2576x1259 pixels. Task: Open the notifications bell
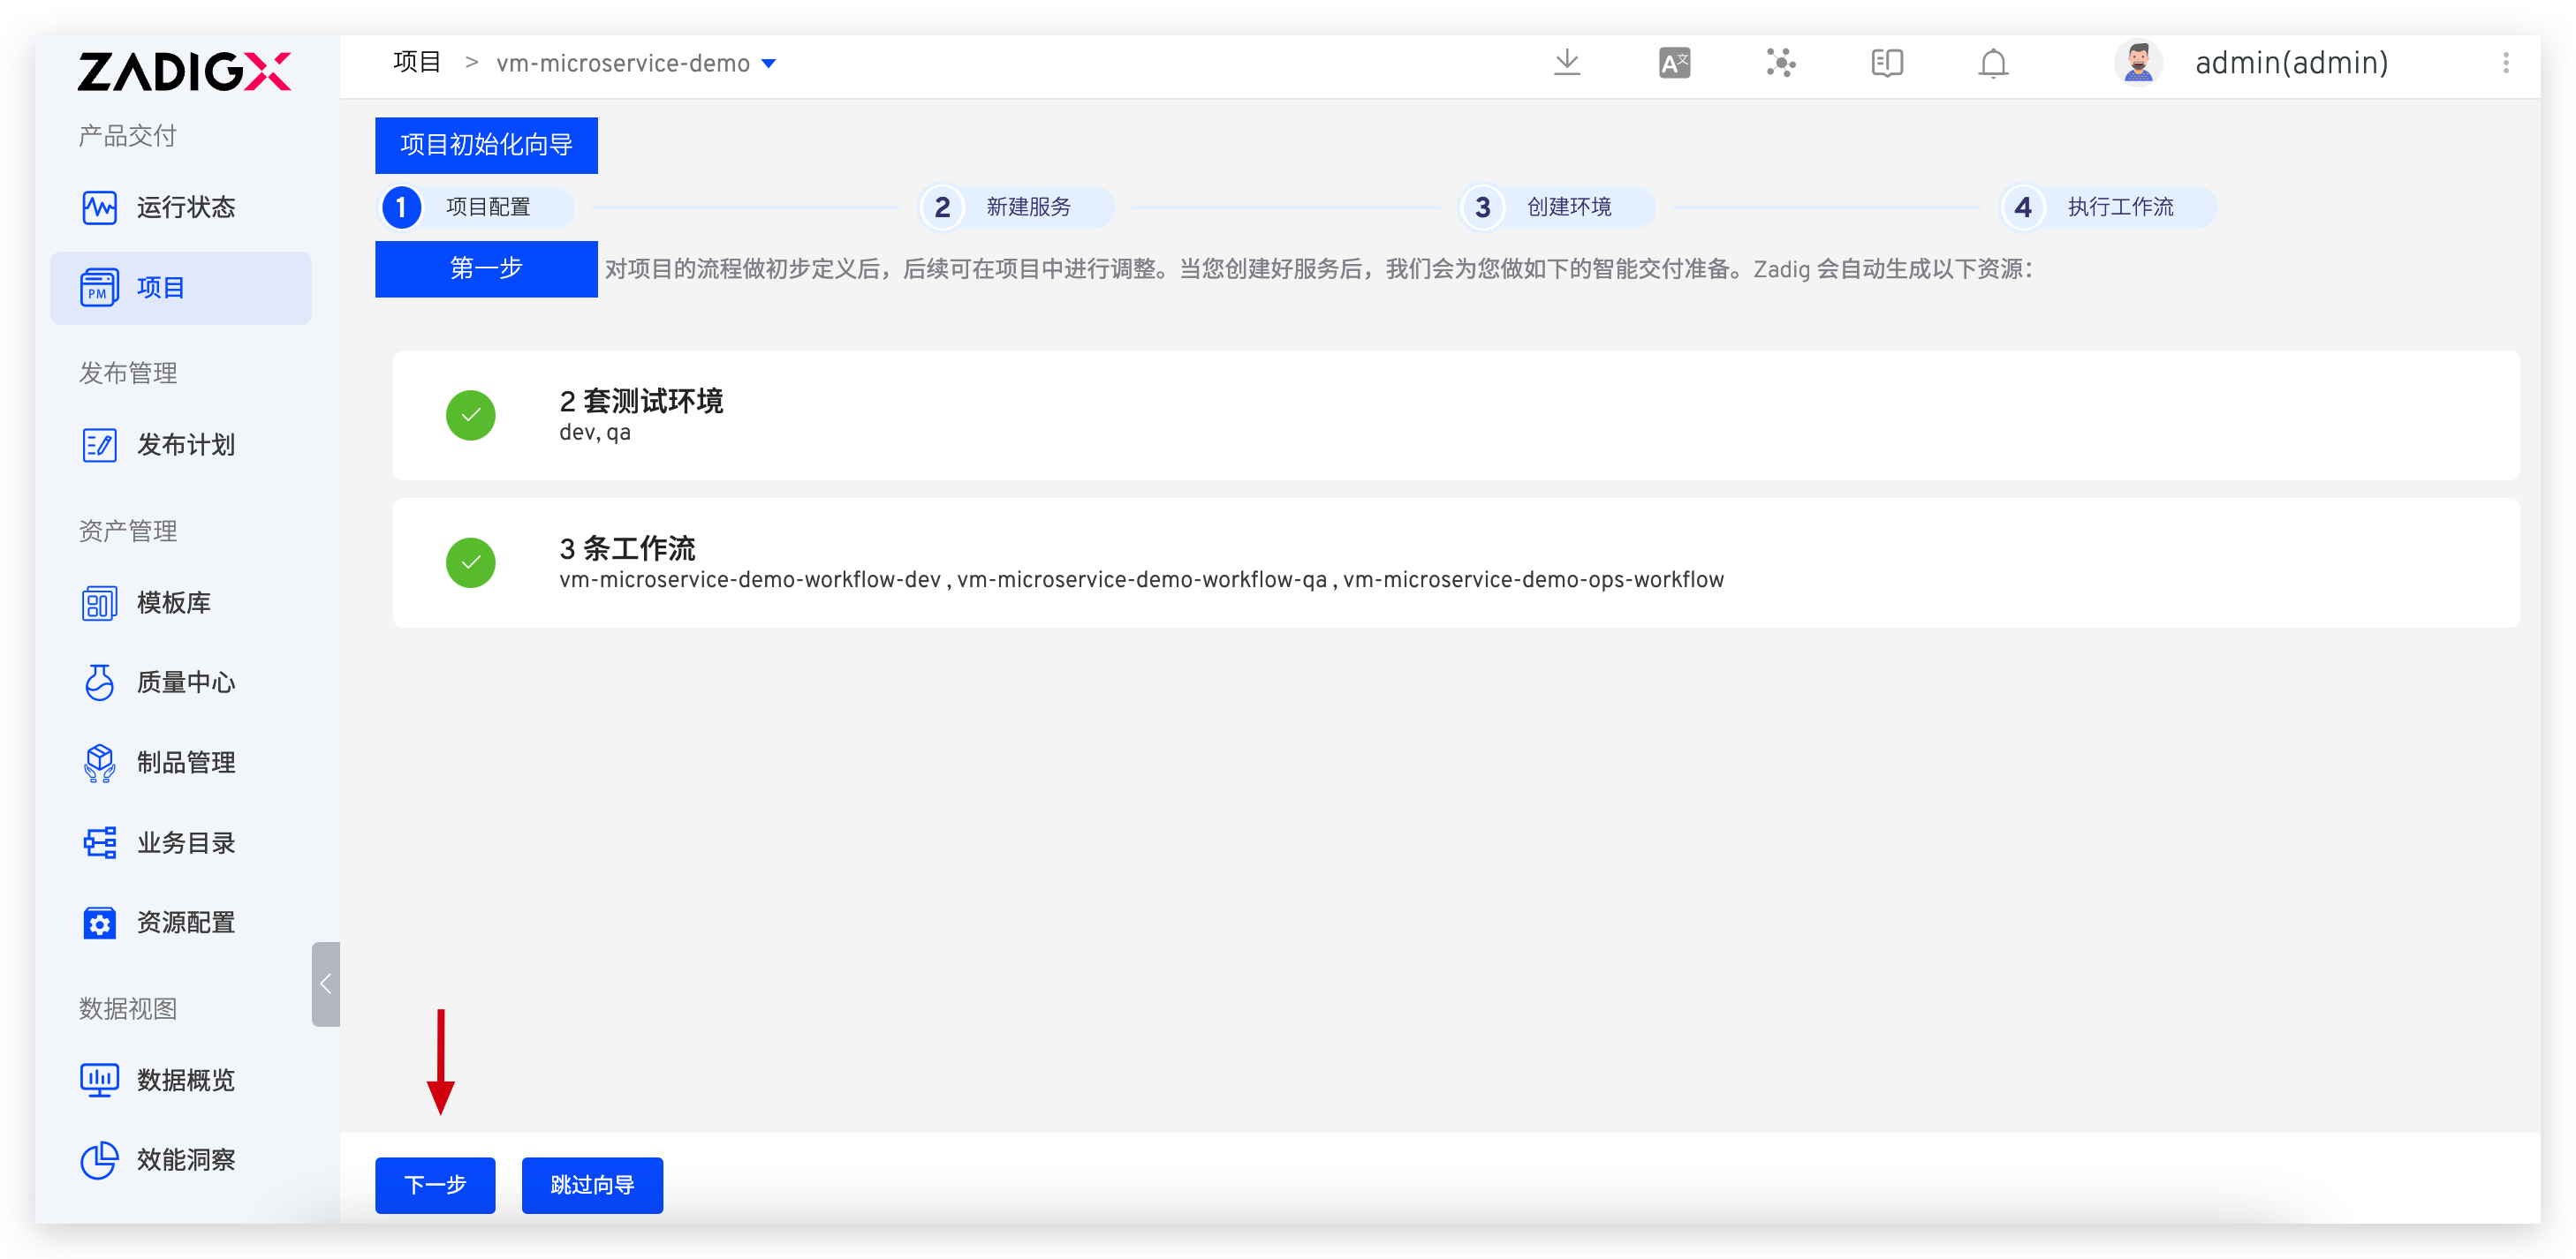click(1992, 63)
